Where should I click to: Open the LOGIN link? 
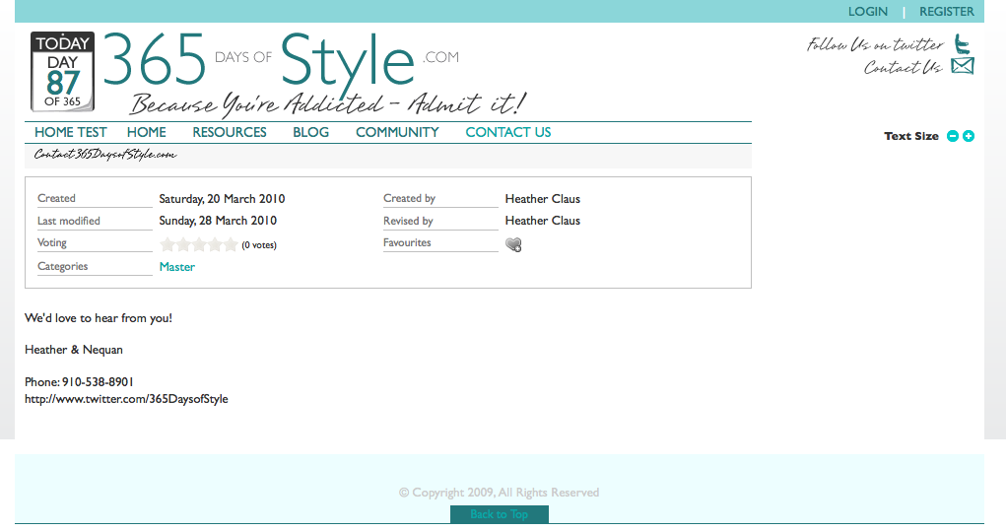[x=867, y=12]
